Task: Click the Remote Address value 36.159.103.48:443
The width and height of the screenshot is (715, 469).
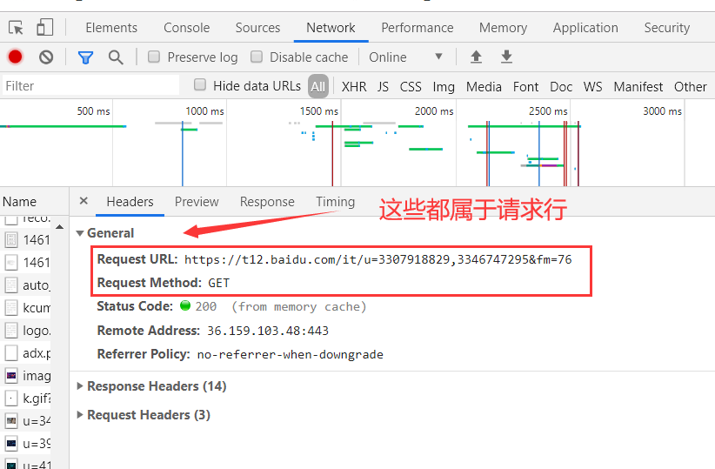Action: coord(268,331)
